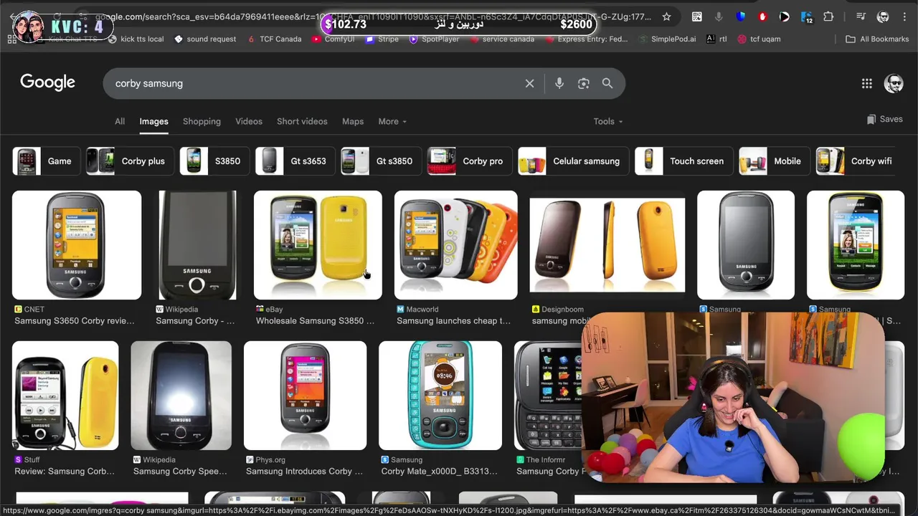Open the Designboom Samsung mobile image
The height and width of the screenshot is (516, 918).
tap(607, 245)
